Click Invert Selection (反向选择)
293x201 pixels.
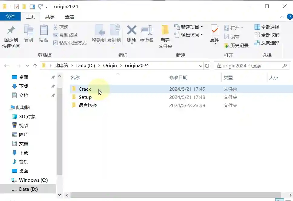(267, 43)
